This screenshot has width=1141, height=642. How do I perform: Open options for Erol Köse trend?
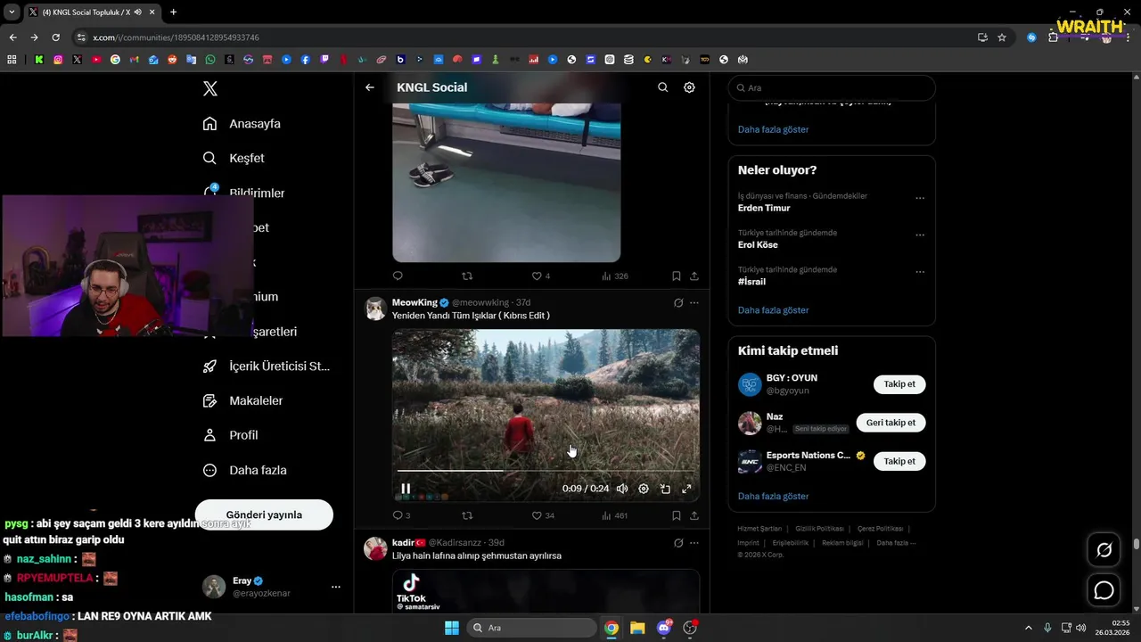920,235
